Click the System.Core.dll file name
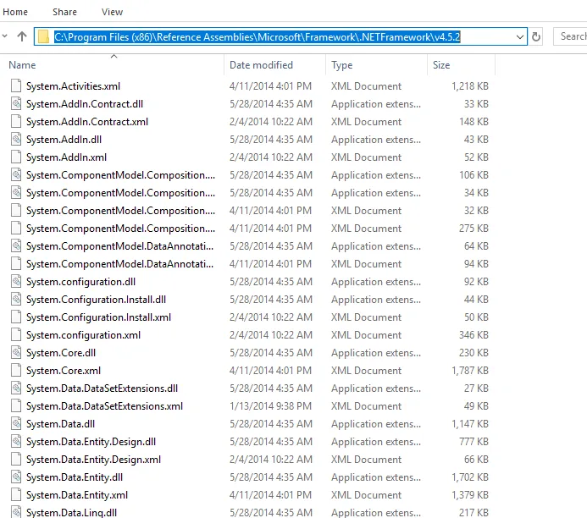The width and height of the screenshot is (587, 518). click(x=61, y=353)
